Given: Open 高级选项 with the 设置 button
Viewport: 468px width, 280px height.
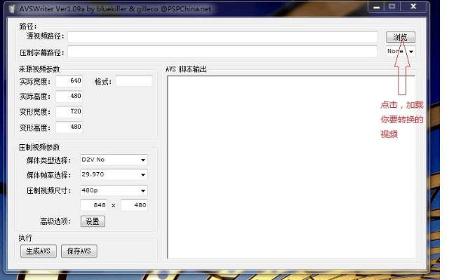Looking at the screenshot, I should tap(92, 221).
